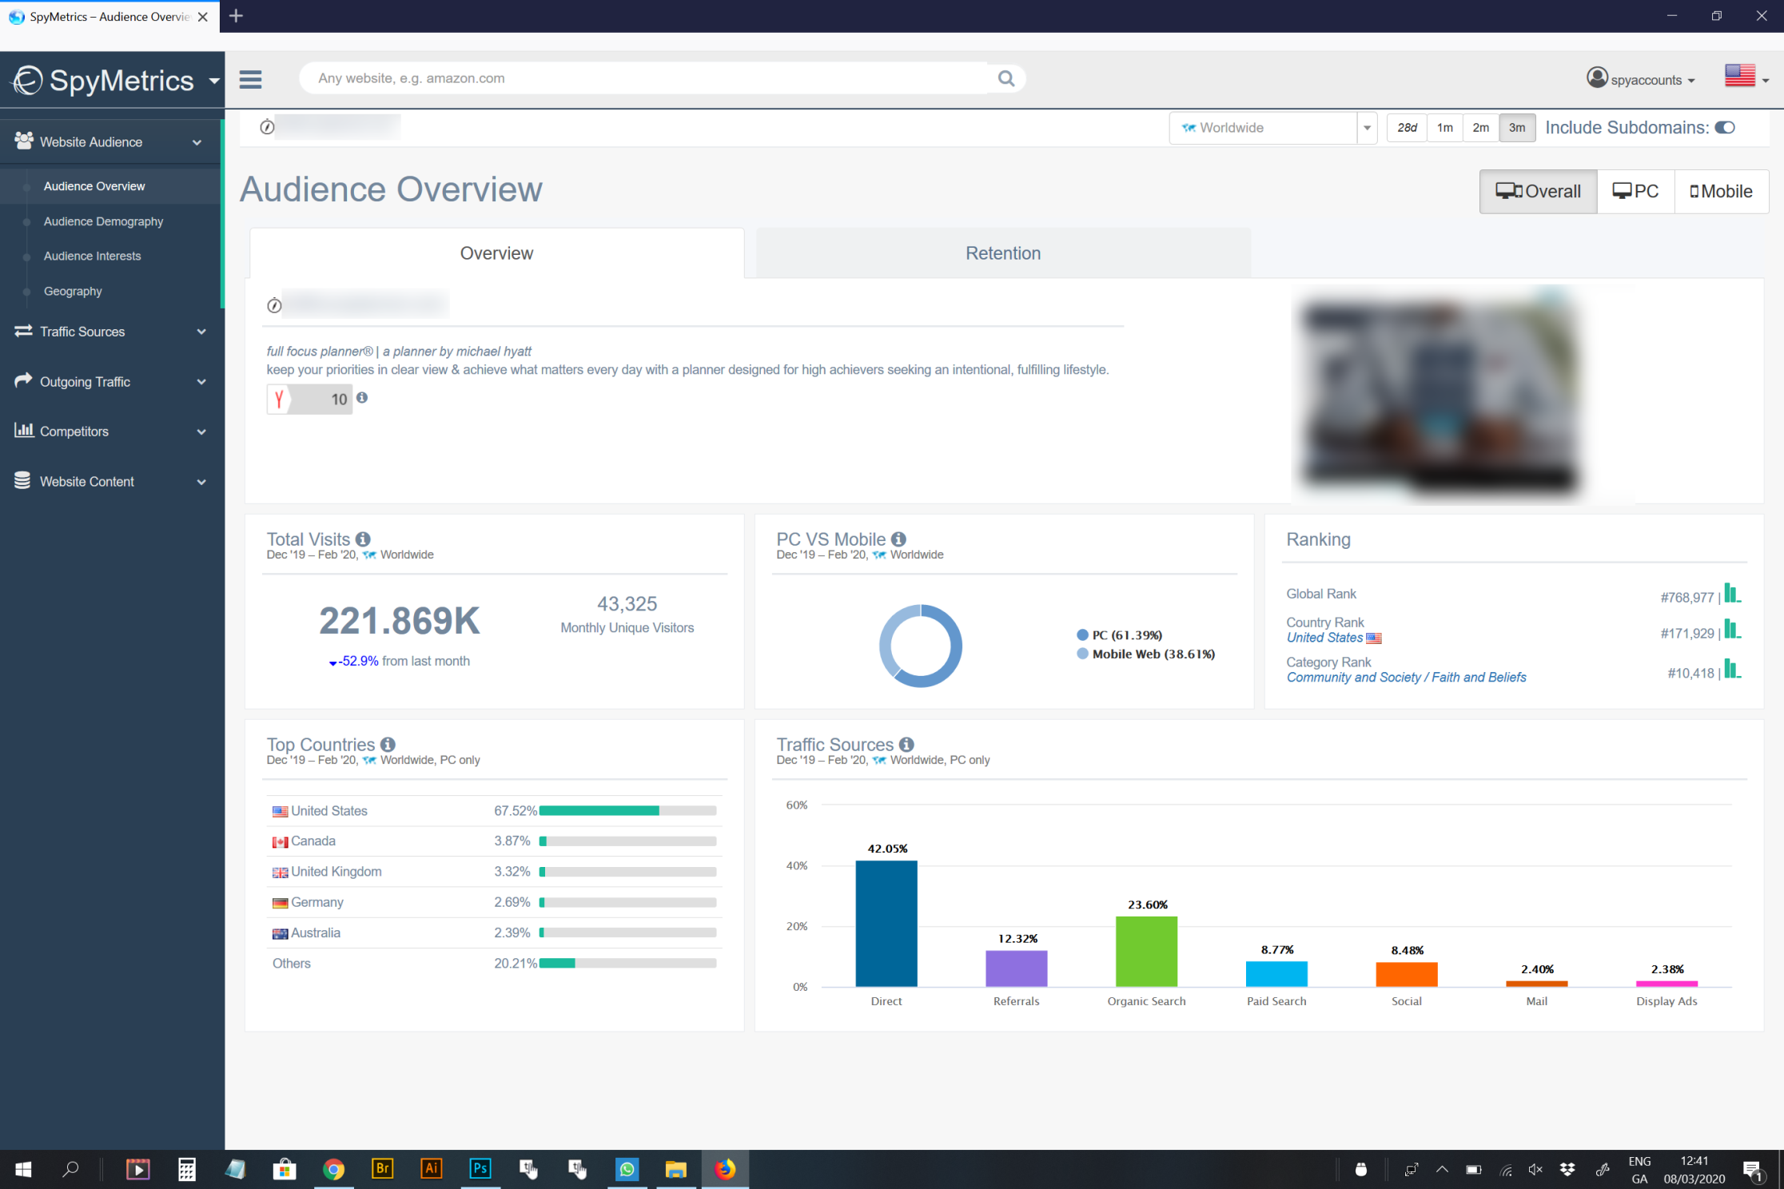Open Photoshop from the taskbar
The height and width of the screenshot is (1189, 1784).
pos(480,1169)
